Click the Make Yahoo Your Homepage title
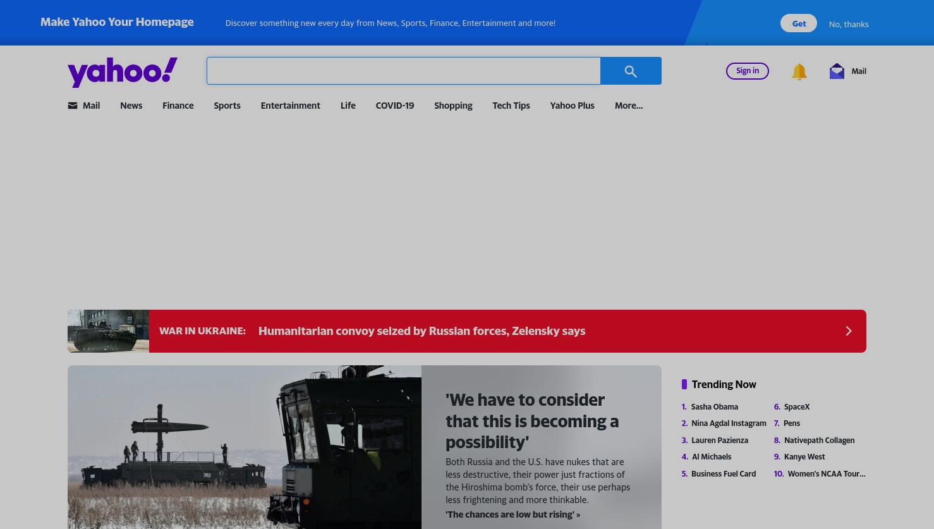 [117, 22]
